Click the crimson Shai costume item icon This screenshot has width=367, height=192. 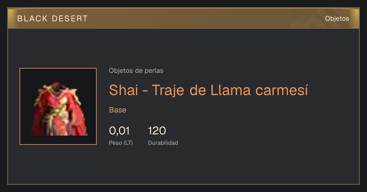coord(58,108)
